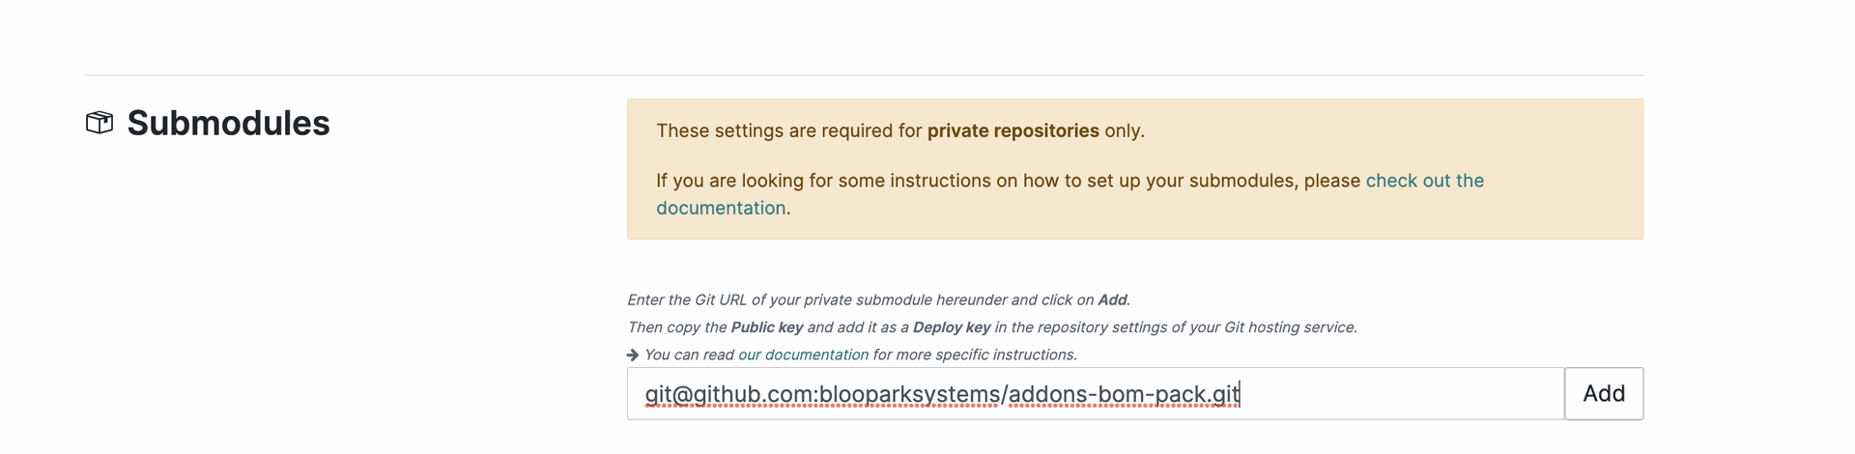The image size is (1855, 454).
Task: Click 'for more specific instructions' text
Action: (975, 355)
